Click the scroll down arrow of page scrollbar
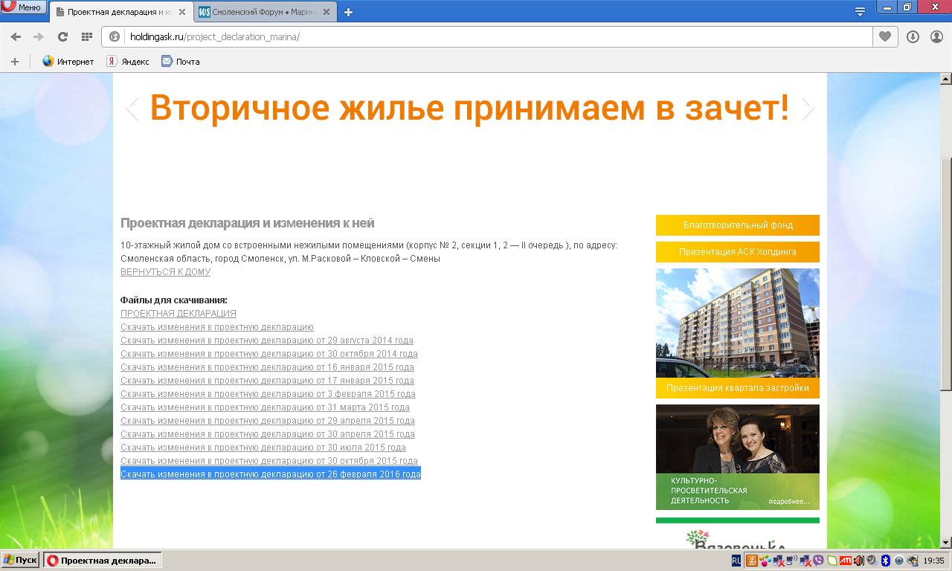The height and width of the screenshot is (571, 952). 946,543
